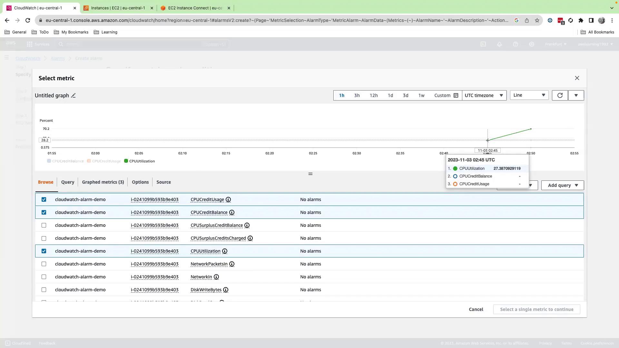Enable the NetworkIn metric checkbox
This screenshot has width=619, height=348.
[44, 277]
